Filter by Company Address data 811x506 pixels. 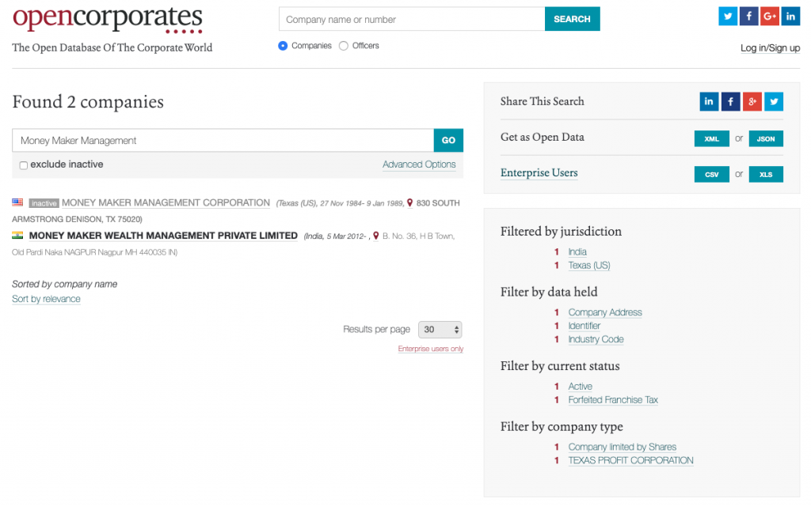[x=605, y=312]
